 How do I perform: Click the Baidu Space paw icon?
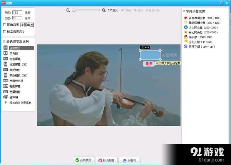(186, 47)
